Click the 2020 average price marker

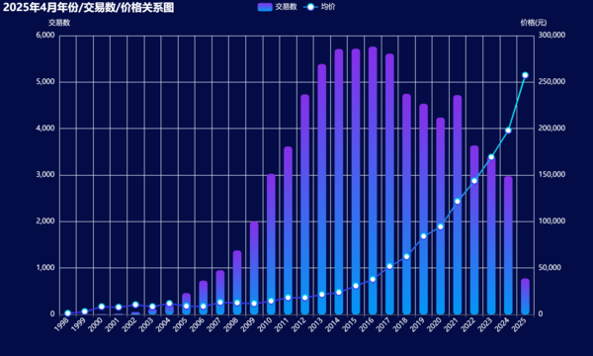coord(440,226)
